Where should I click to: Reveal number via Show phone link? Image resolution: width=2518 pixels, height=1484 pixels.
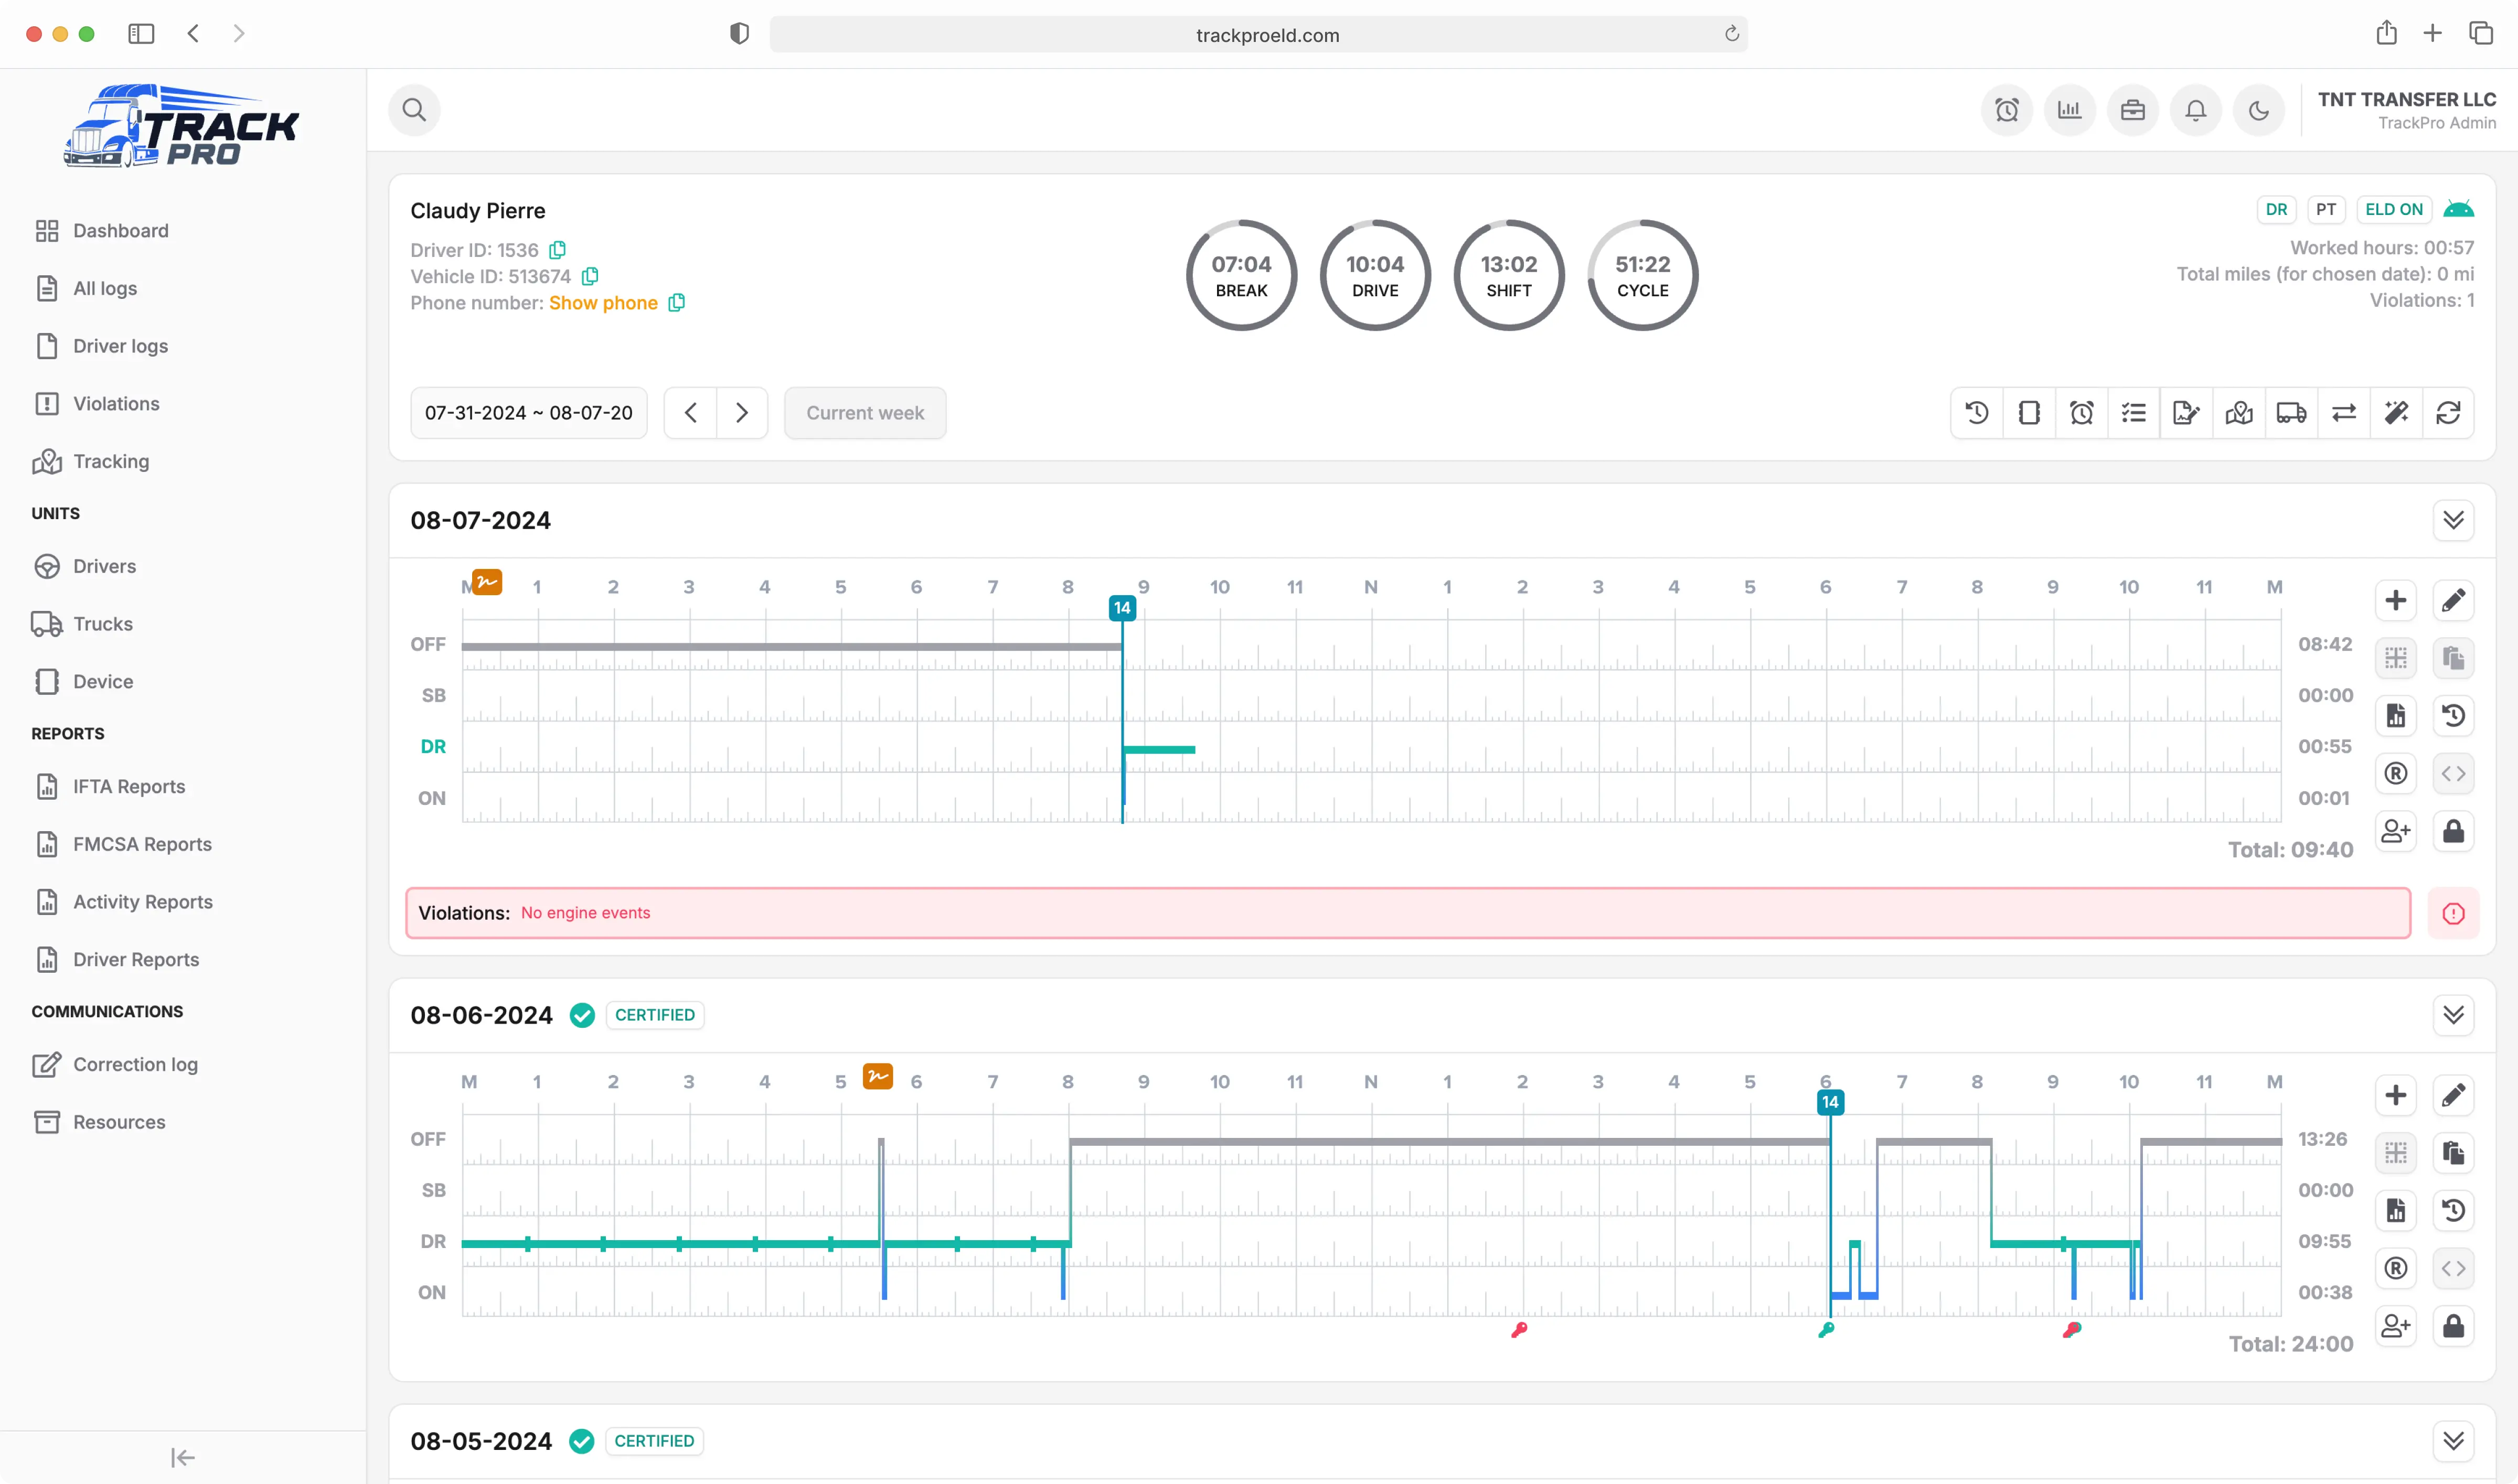point(603,303)
